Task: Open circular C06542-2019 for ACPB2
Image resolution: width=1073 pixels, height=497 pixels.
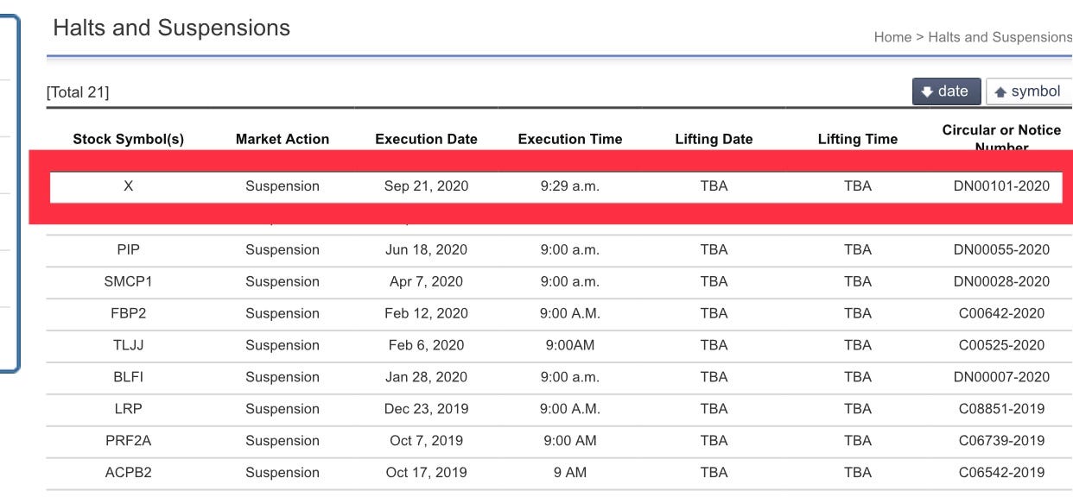Action: tap(1001, 473)
